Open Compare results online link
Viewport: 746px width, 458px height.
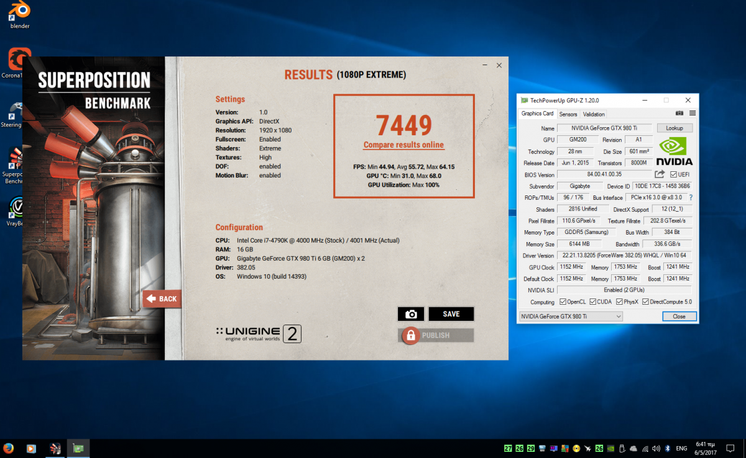[x=403, y=145]
